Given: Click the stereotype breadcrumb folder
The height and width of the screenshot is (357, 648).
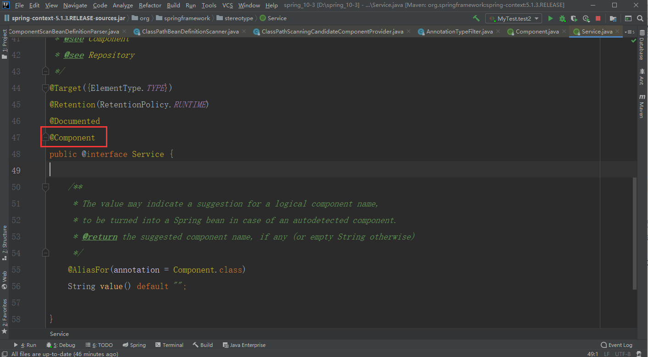Looking at the screenshot, I should click(x=234, y=18).
